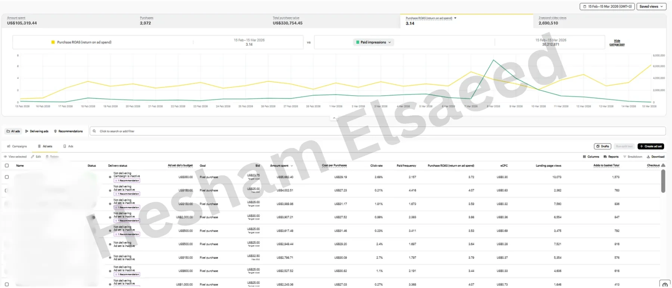Viewport: 672px width, 288px height.
Task: Click the Adds to basket Total column header
Action: click(x=606, y=165)
